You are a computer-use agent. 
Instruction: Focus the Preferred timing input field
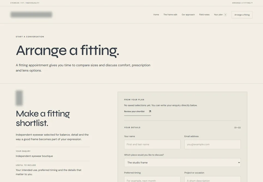[x=152, y=179]
